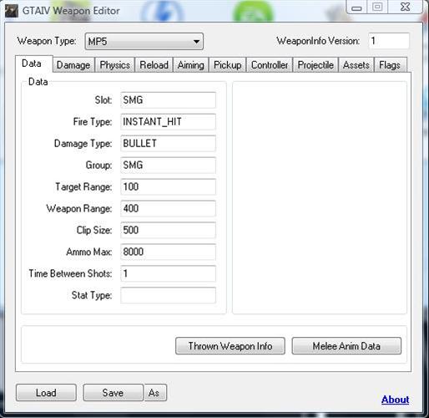This screenshot has height=418, width=429.
Task: Switch to the Damage tab
Action: tap(73, 65)
